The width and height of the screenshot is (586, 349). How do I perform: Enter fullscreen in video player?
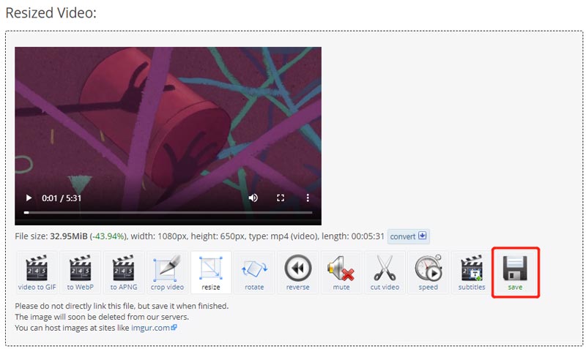click(281, 198)
